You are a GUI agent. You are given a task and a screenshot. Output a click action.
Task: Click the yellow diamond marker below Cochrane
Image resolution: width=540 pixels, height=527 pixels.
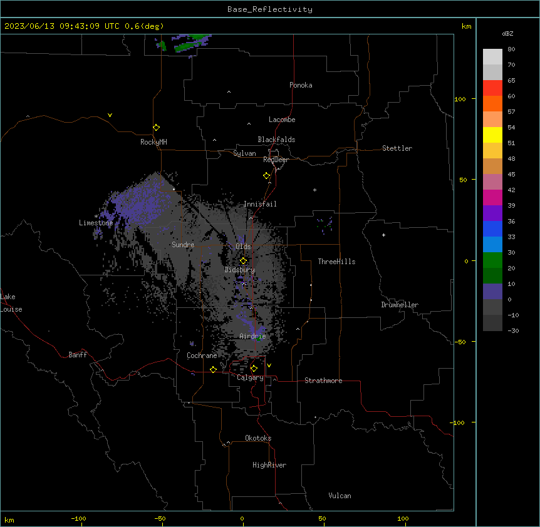(213, 369)
